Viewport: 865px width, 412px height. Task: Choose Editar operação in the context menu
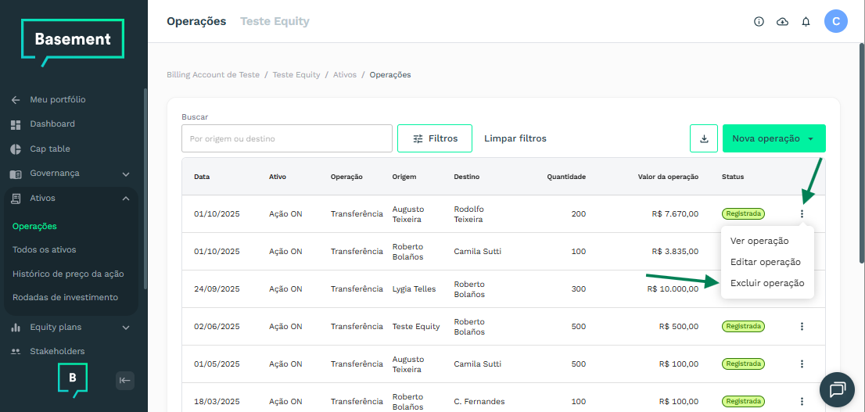point(765,262)
